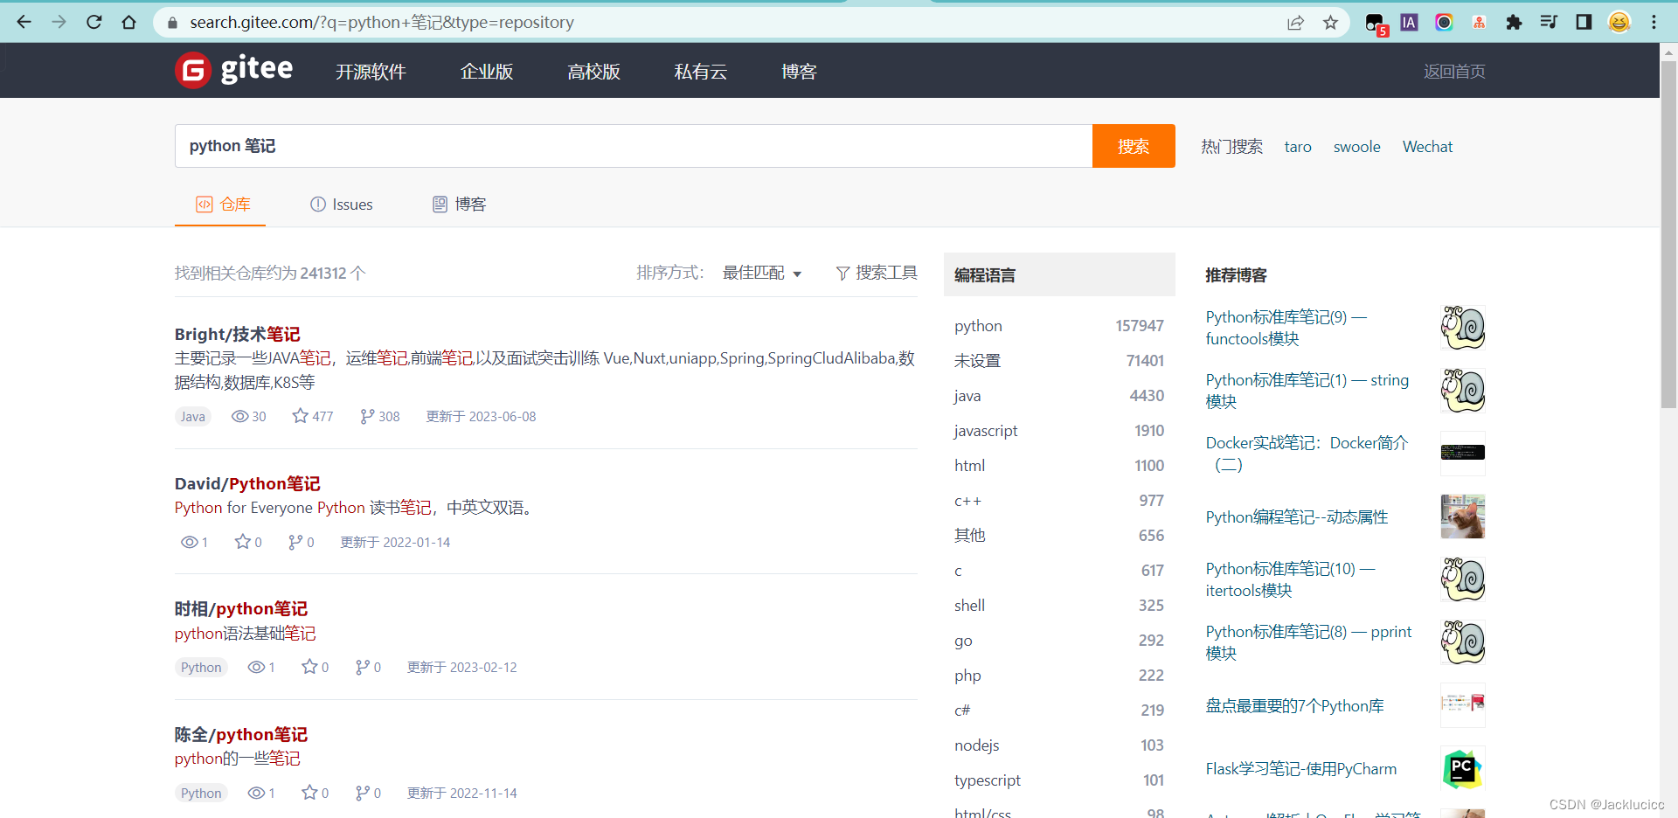Click the cat photo blog thumbnail
1678x818 pixels.
point(1463,516)
